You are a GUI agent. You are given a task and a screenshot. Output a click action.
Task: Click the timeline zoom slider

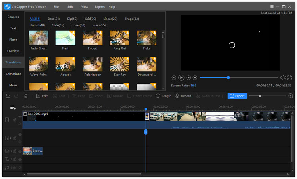[267, 96]
